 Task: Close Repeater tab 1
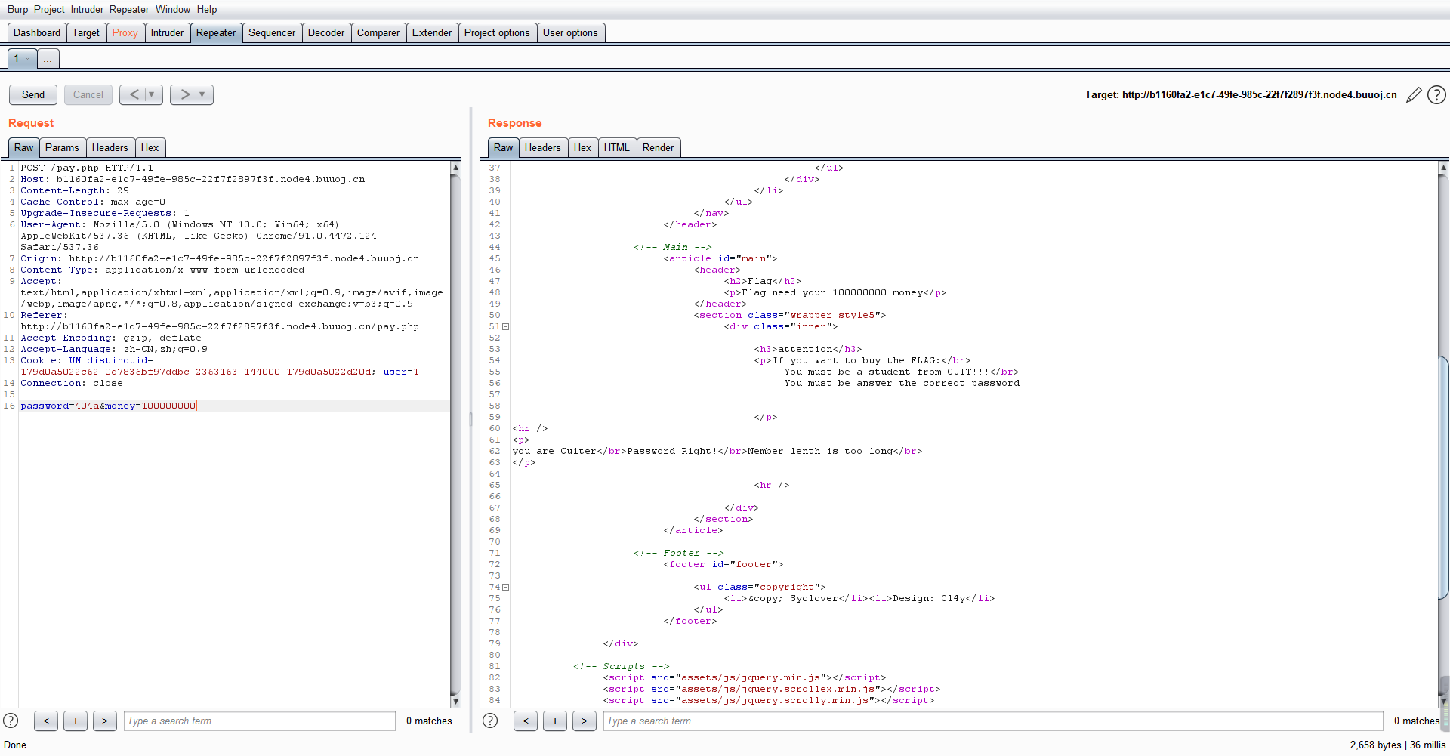pyautogui.click(x=28, y=59)
